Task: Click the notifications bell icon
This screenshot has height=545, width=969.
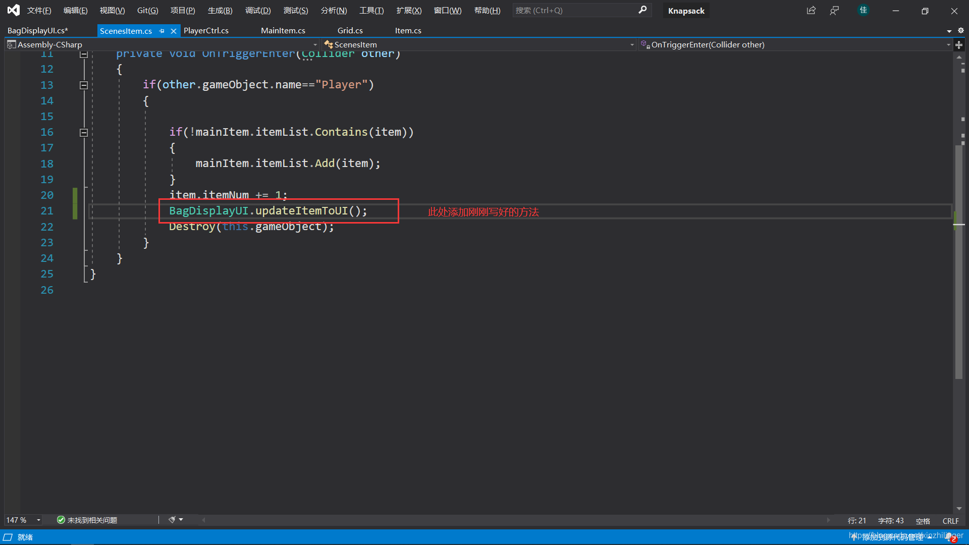Action: click(x=951, y=537)
